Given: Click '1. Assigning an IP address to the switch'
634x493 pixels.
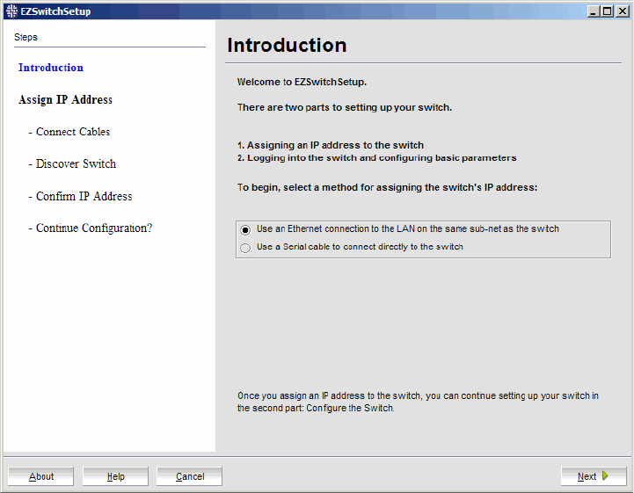Looking at the screenshot, I should [331, 145].
